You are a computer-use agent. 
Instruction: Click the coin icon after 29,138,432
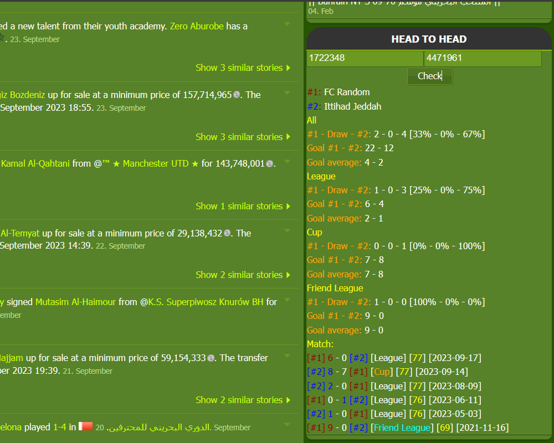point(227,234)
